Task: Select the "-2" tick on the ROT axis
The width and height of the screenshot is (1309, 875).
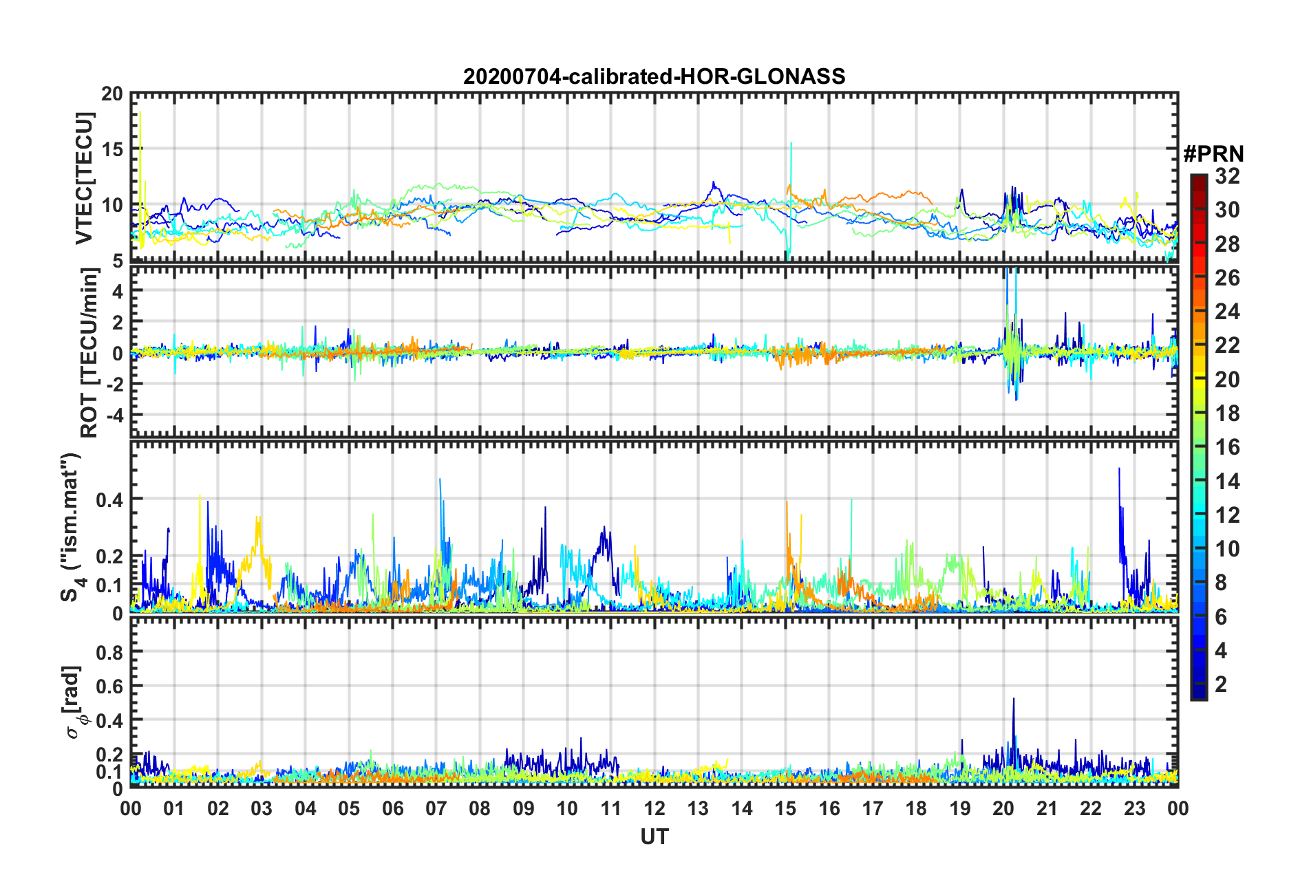Action: (x=115, y=383)
